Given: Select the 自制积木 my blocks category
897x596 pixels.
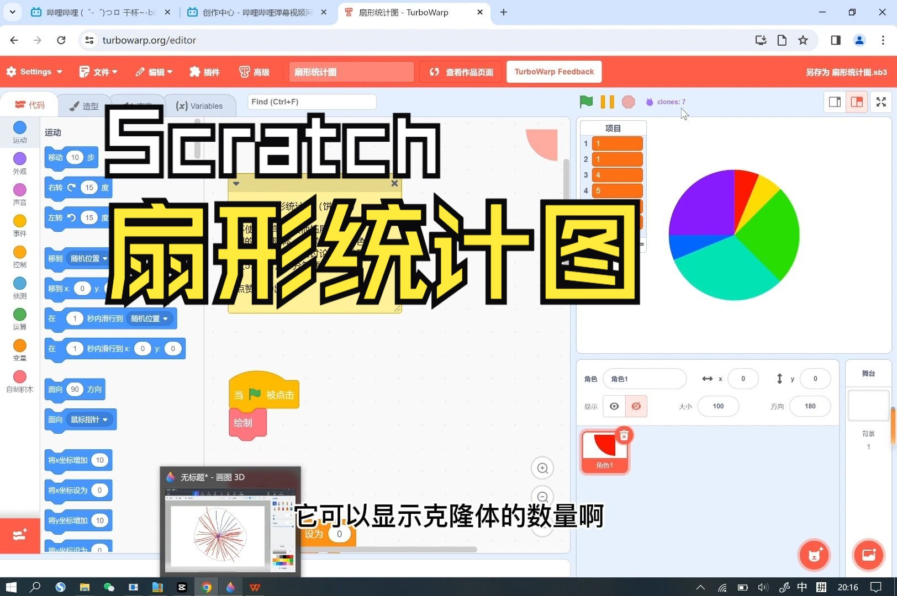Looking at the screenshot, I should [20, 381].
